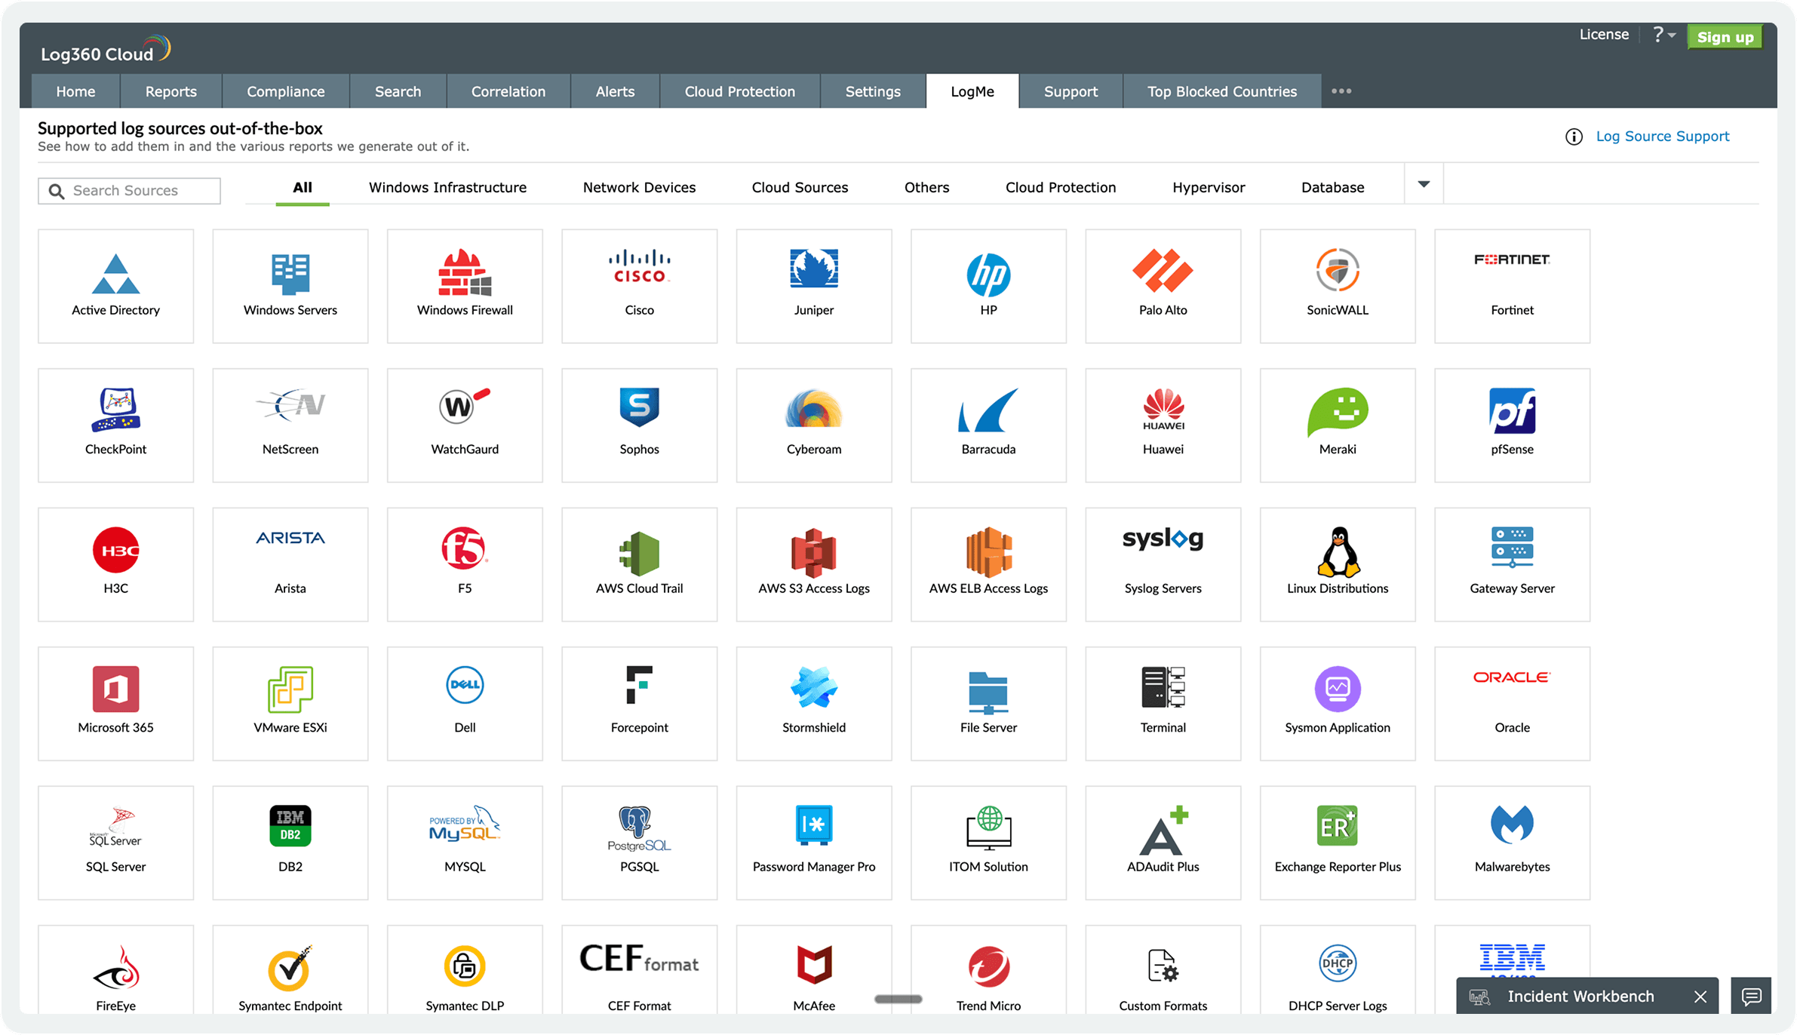Choose the AWS Cloud Trail icon
The image size is (1797, 1035).
click(x=639, y=553)
